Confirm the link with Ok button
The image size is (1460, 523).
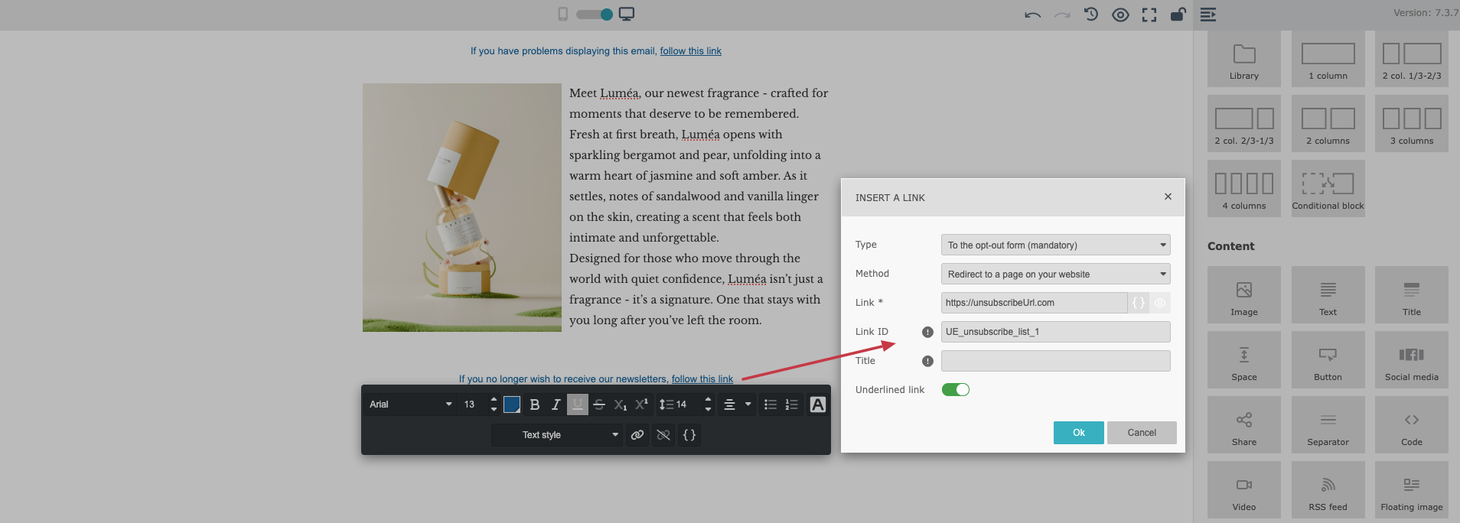click(1078, 433)
